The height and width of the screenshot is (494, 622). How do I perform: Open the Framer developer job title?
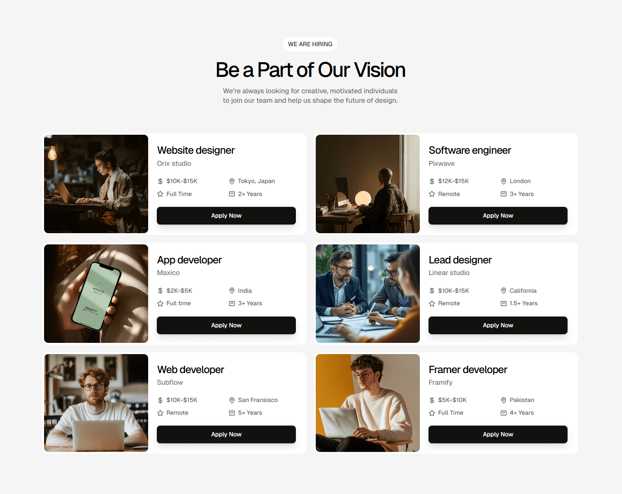(468, 370)
